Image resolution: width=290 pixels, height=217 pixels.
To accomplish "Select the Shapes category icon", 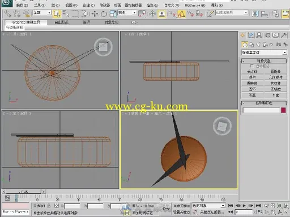I will (x=251, y=45).
